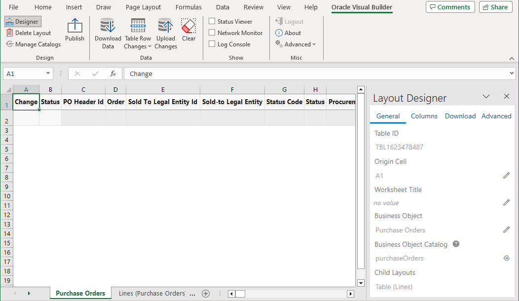The height and width of the screenshot is (301, 519).
Task: Switch to the Columns tab in Layout Designer
Action: tap(424, 116)
